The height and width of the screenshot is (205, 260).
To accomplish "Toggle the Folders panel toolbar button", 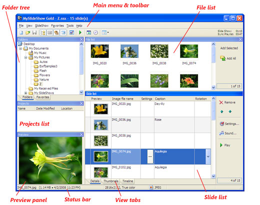I will click(43, 32).
